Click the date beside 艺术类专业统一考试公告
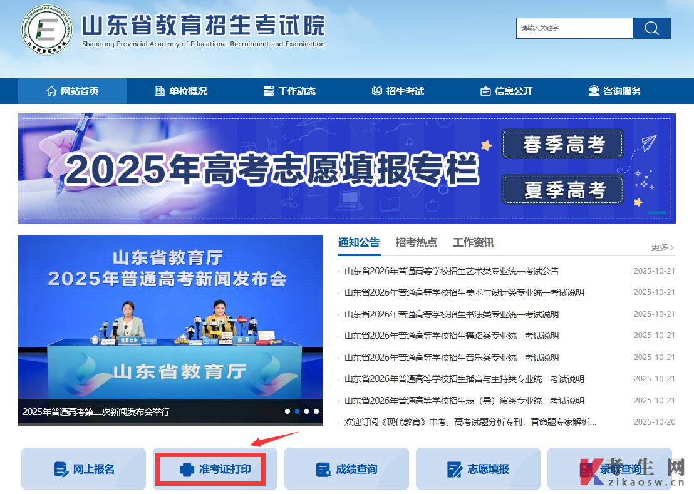The image size is (694, 494). 655,271
